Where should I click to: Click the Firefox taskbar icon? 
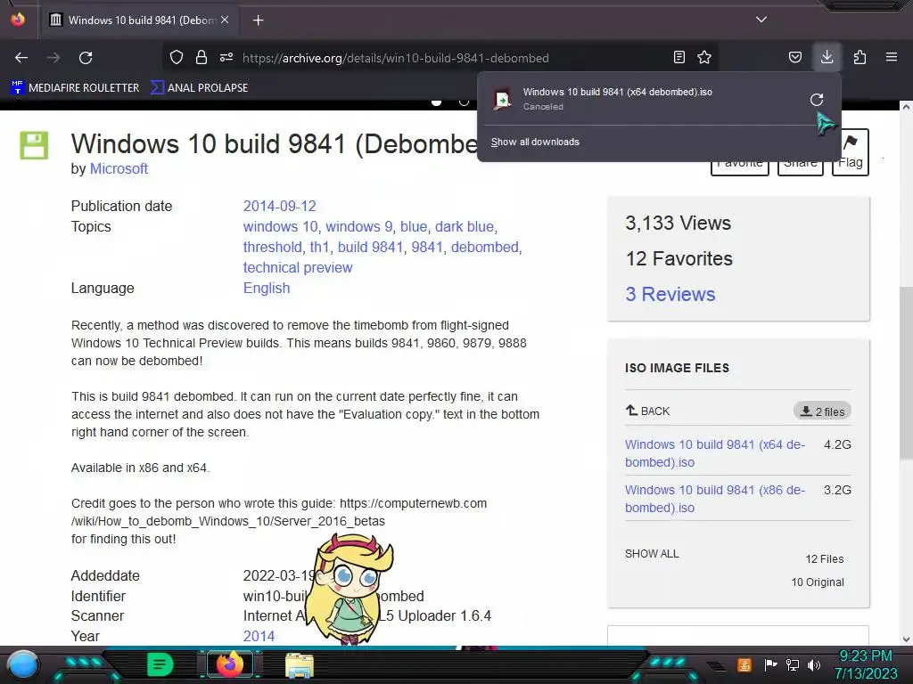click(x=230, y=664)
